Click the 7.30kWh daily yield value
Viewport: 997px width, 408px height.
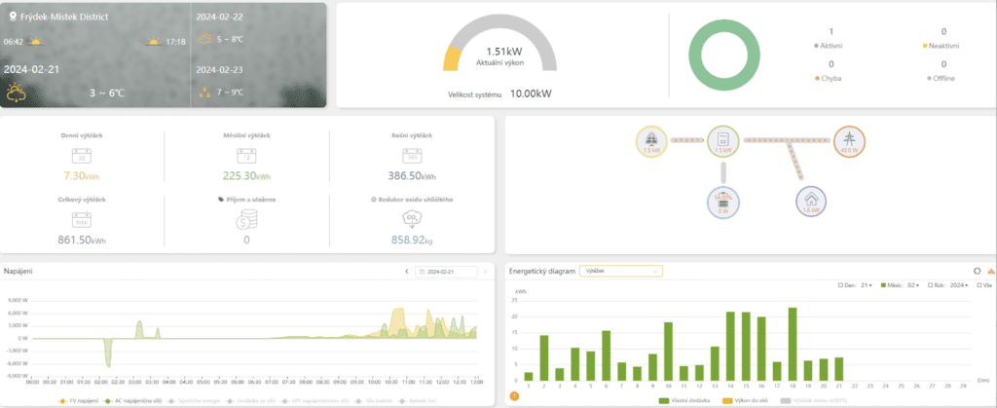[x=82, y=176]
